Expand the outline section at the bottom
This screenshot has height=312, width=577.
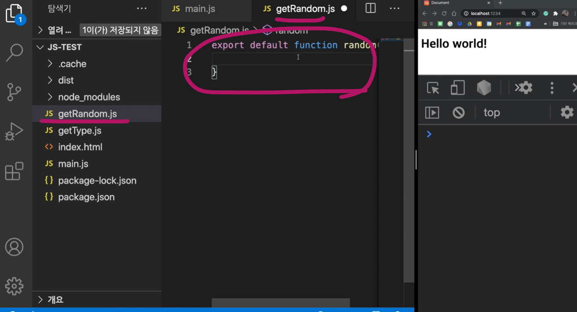(97, 300)
